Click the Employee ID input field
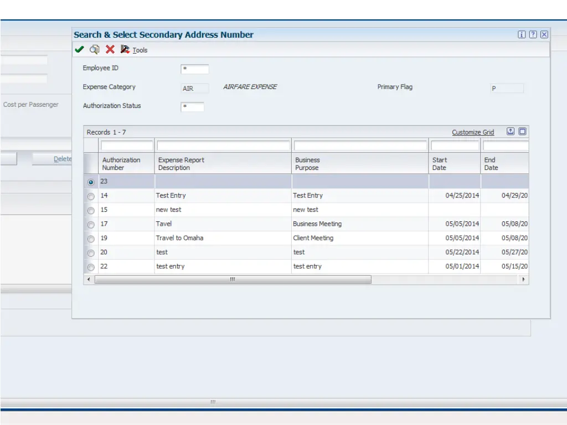 (194, 69)
